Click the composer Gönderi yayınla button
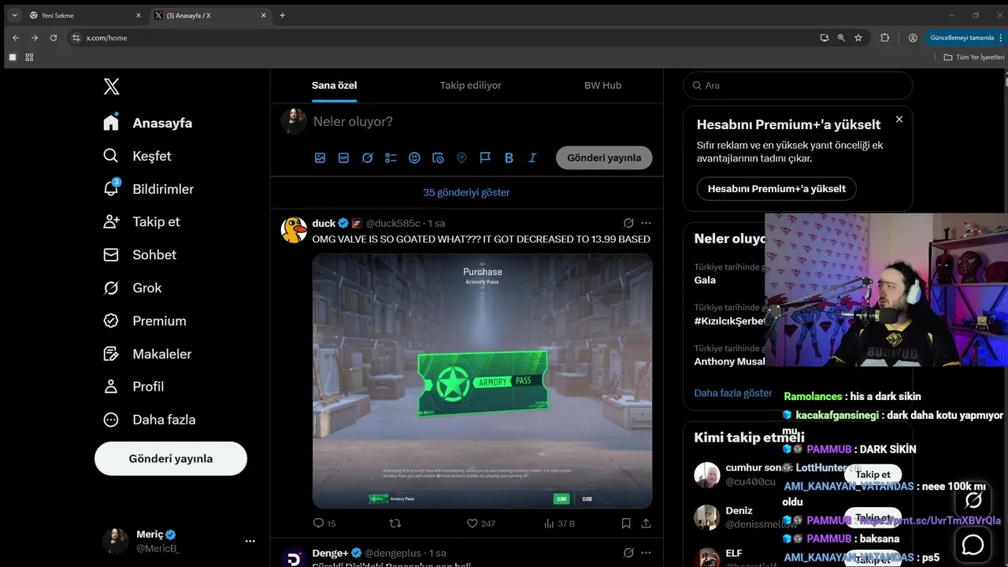 click(604, 157)
